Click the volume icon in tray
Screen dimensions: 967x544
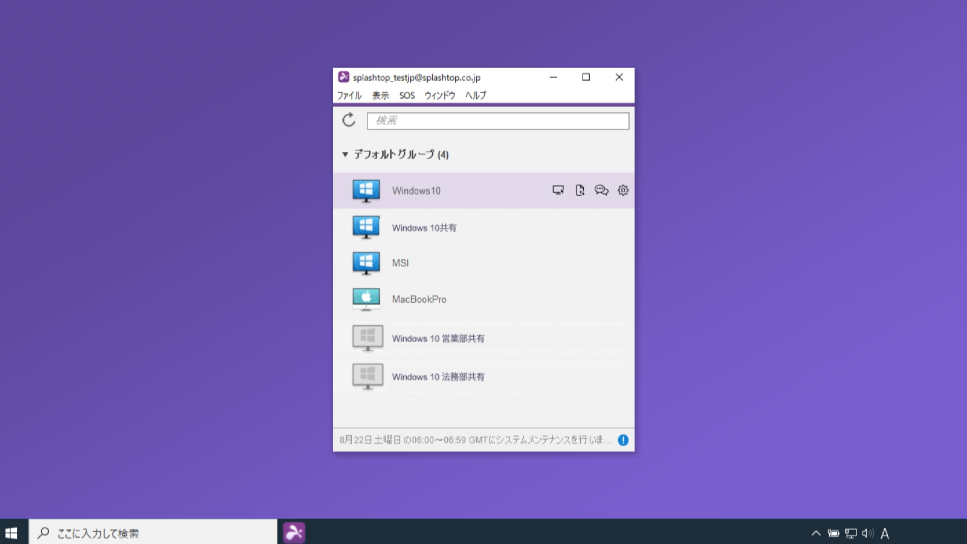[868, 533]
